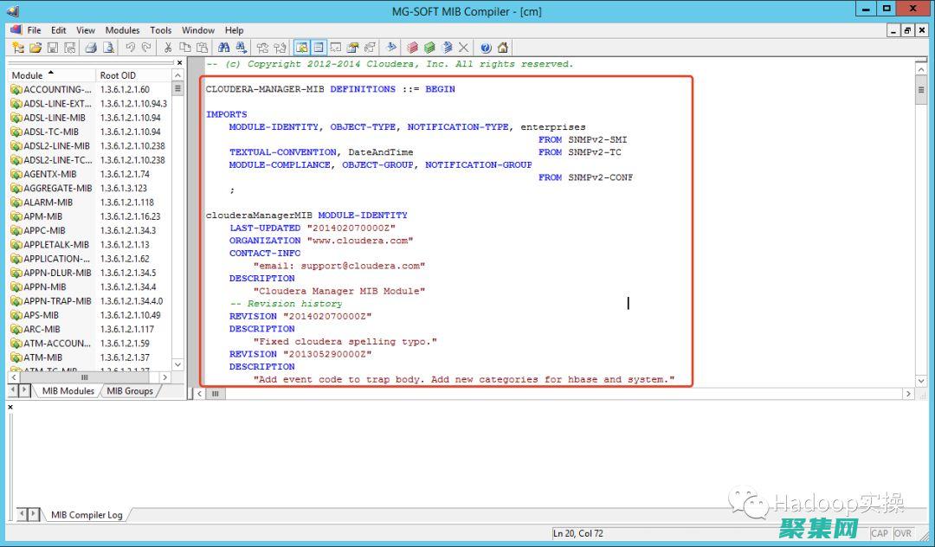Select the MIB Compiler Log tab

coord(87,515)
